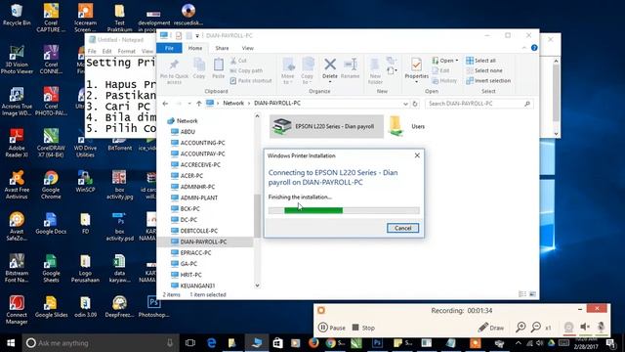
Task: Click Ask me anything search box
Action: point(100,343)
